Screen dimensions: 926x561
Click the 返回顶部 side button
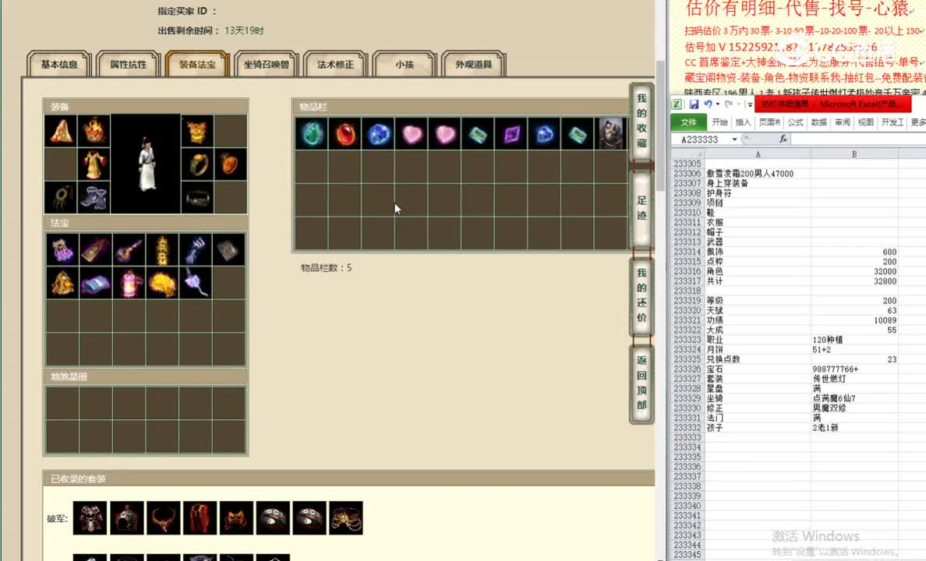641,383
